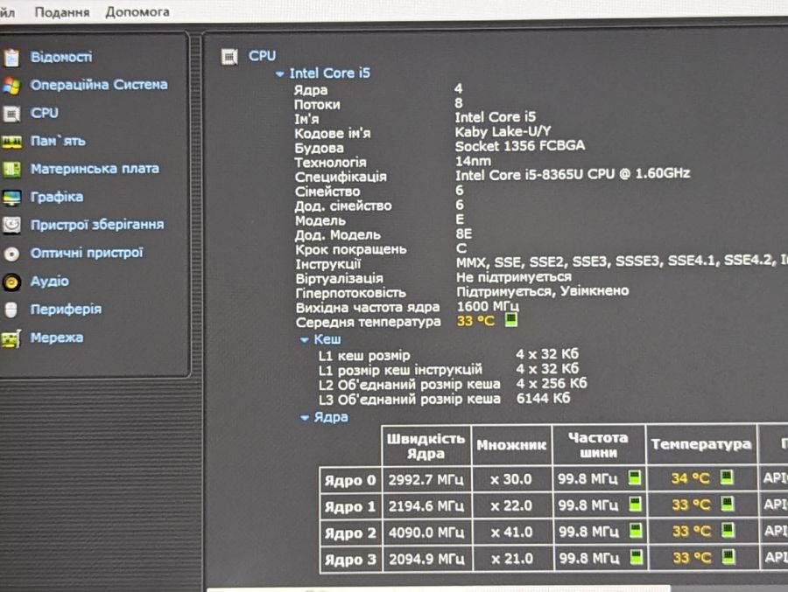Screen dimensions: 788x592
Task: Click the Мережа network card icon
Action: click(11, 339)
